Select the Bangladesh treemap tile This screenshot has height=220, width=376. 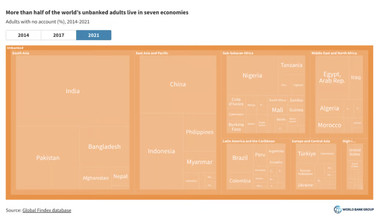click(104, 147)
